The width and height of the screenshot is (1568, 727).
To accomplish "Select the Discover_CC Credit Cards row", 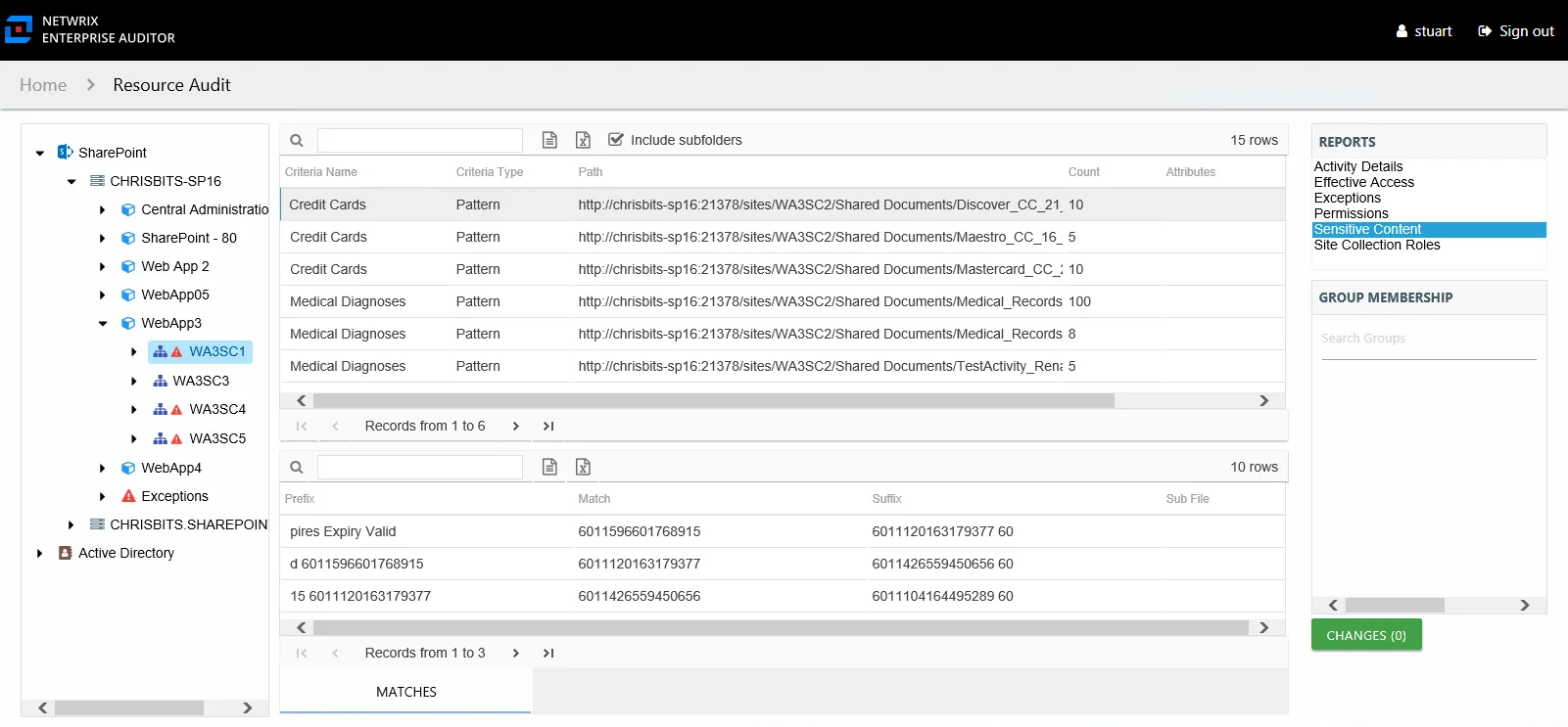I will pos(783,204).
